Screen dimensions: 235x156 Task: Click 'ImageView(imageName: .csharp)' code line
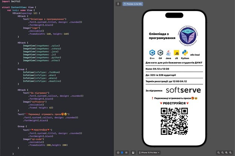[42, 49]
